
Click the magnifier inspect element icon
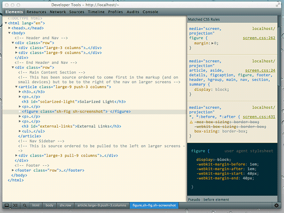coord(25,205)
